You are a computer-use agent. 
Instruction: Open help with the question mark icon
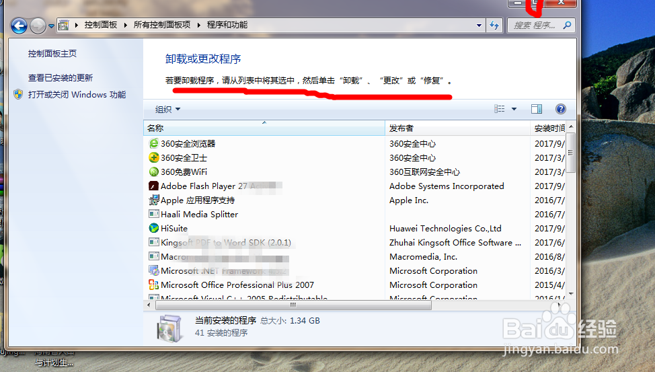(x=561, y=109)
